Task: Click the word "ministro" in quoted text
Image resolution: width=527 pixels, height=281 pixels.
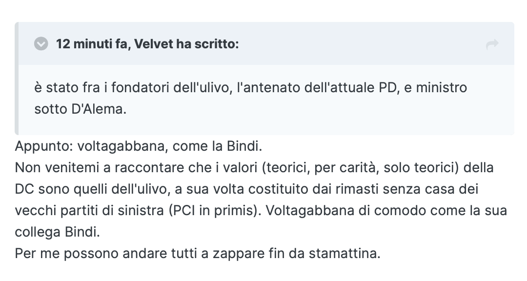Action: [441, 87]
